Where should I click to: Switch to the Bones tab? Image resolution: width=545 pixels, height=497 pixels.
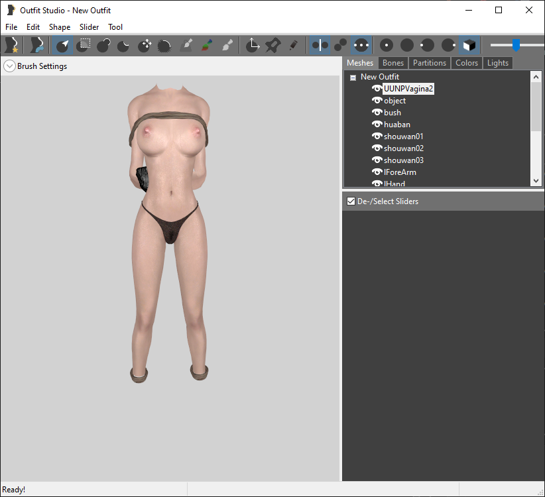(393, 63)
